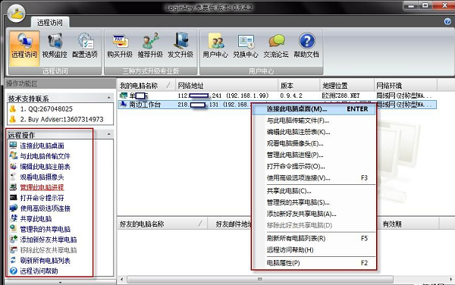Open the 用户中心 user center icon
455x285 pixels.
[x=215, y=45]
